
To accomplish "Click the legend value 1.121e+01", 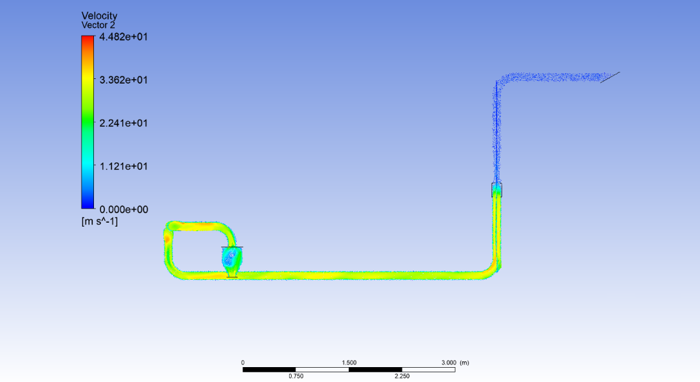I will coord(123,166).
